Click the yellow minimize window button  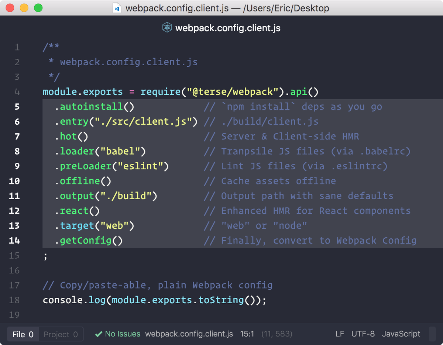pyautogui.click(x=24, y=8)
